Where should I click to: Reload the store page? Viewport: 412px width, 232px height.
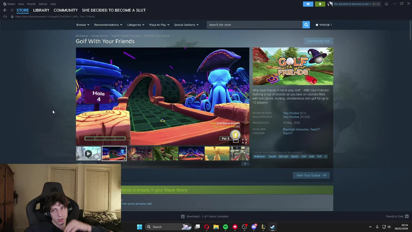[x=5, y=16]
